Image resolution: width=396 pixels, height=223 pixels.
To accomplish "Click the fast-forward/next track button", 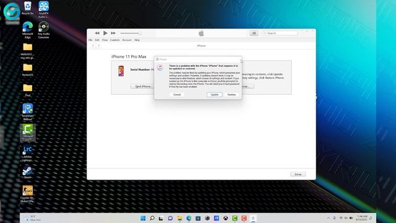I will point(113,33).
